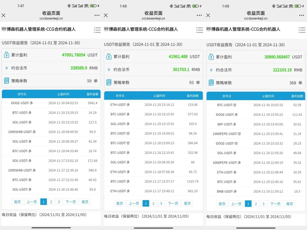The width and height of the screenshot is (307, 230).
Task: Click yen icon beside 338589.9 RMB
Action: coord(7,68)
